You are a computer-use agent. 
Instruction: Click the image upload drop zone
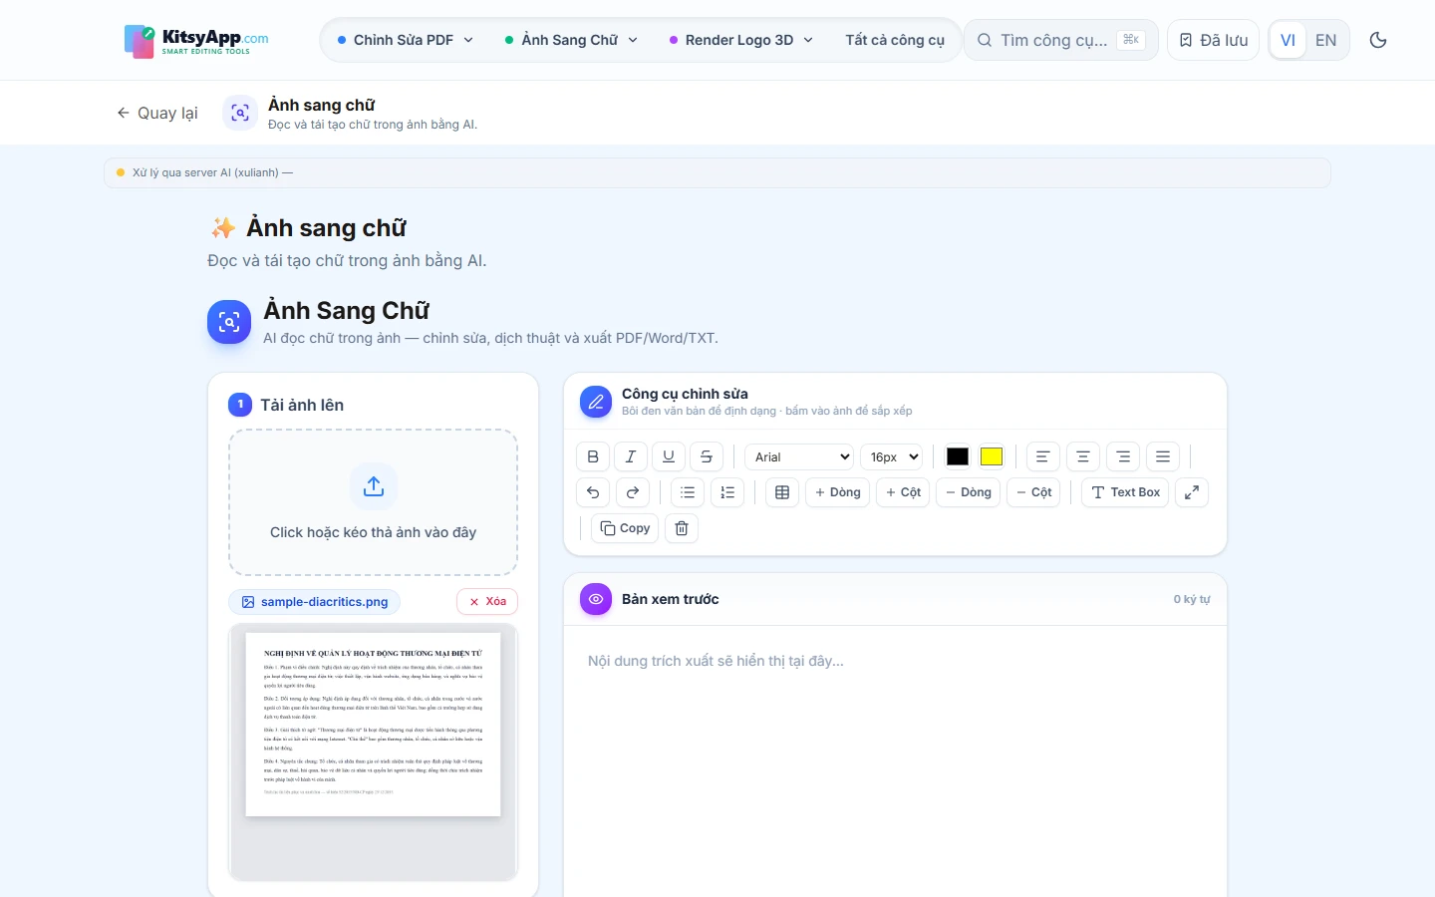point(373,502)
